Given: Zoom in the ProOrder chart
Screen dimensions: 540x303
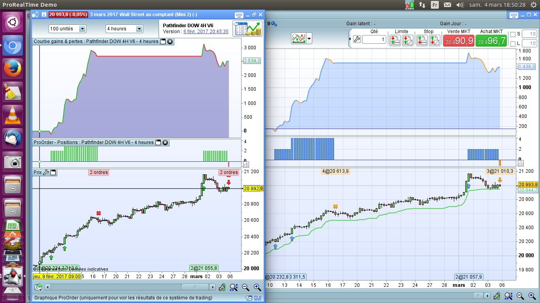Looking at the screenshot, I should (x=257, y=287).
